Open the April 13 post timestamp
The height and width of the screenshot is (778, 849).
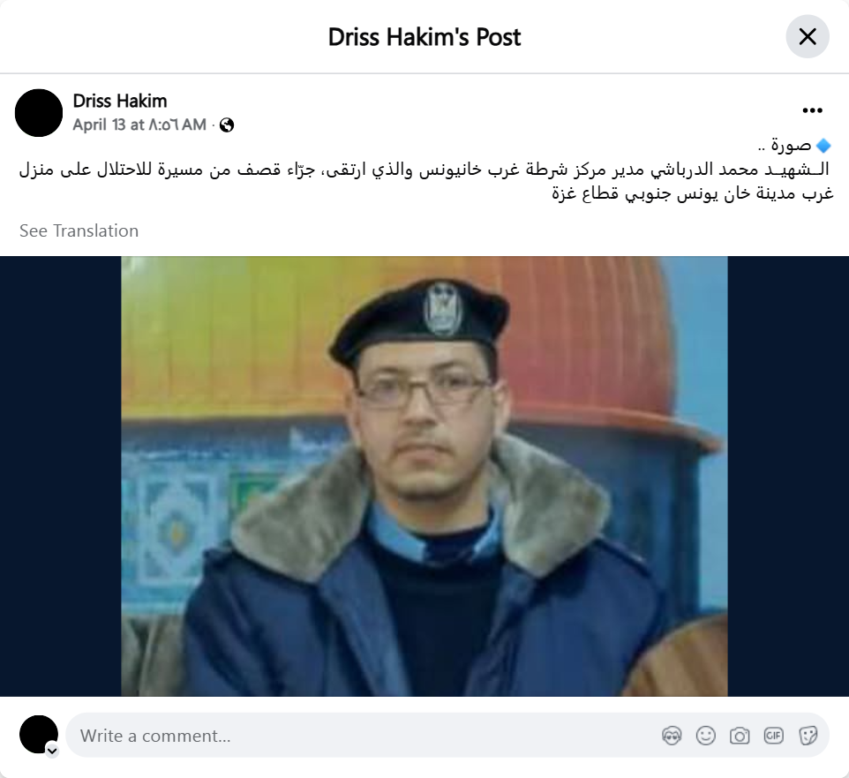tap(139, 125)
